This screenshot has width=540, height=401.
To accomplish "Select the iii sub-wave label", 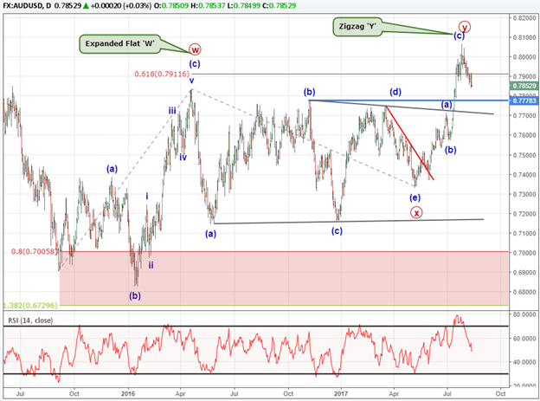I will click(172, 111).
